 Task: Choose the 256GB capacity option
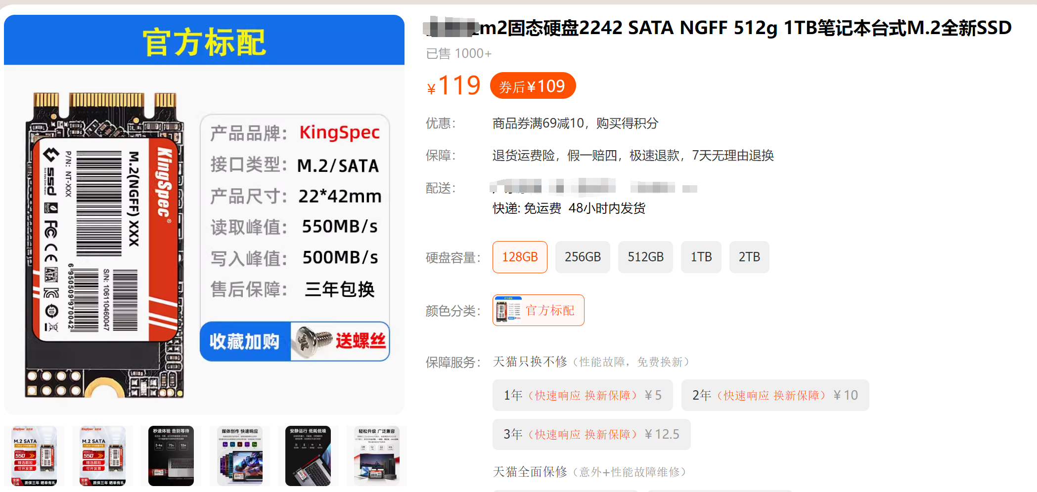click(x=583, y=257)
